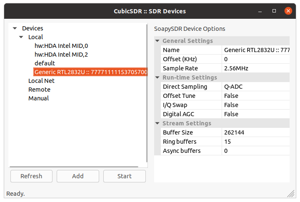
Task: Select the Remote tree item
Action: (x=40, y=90)
